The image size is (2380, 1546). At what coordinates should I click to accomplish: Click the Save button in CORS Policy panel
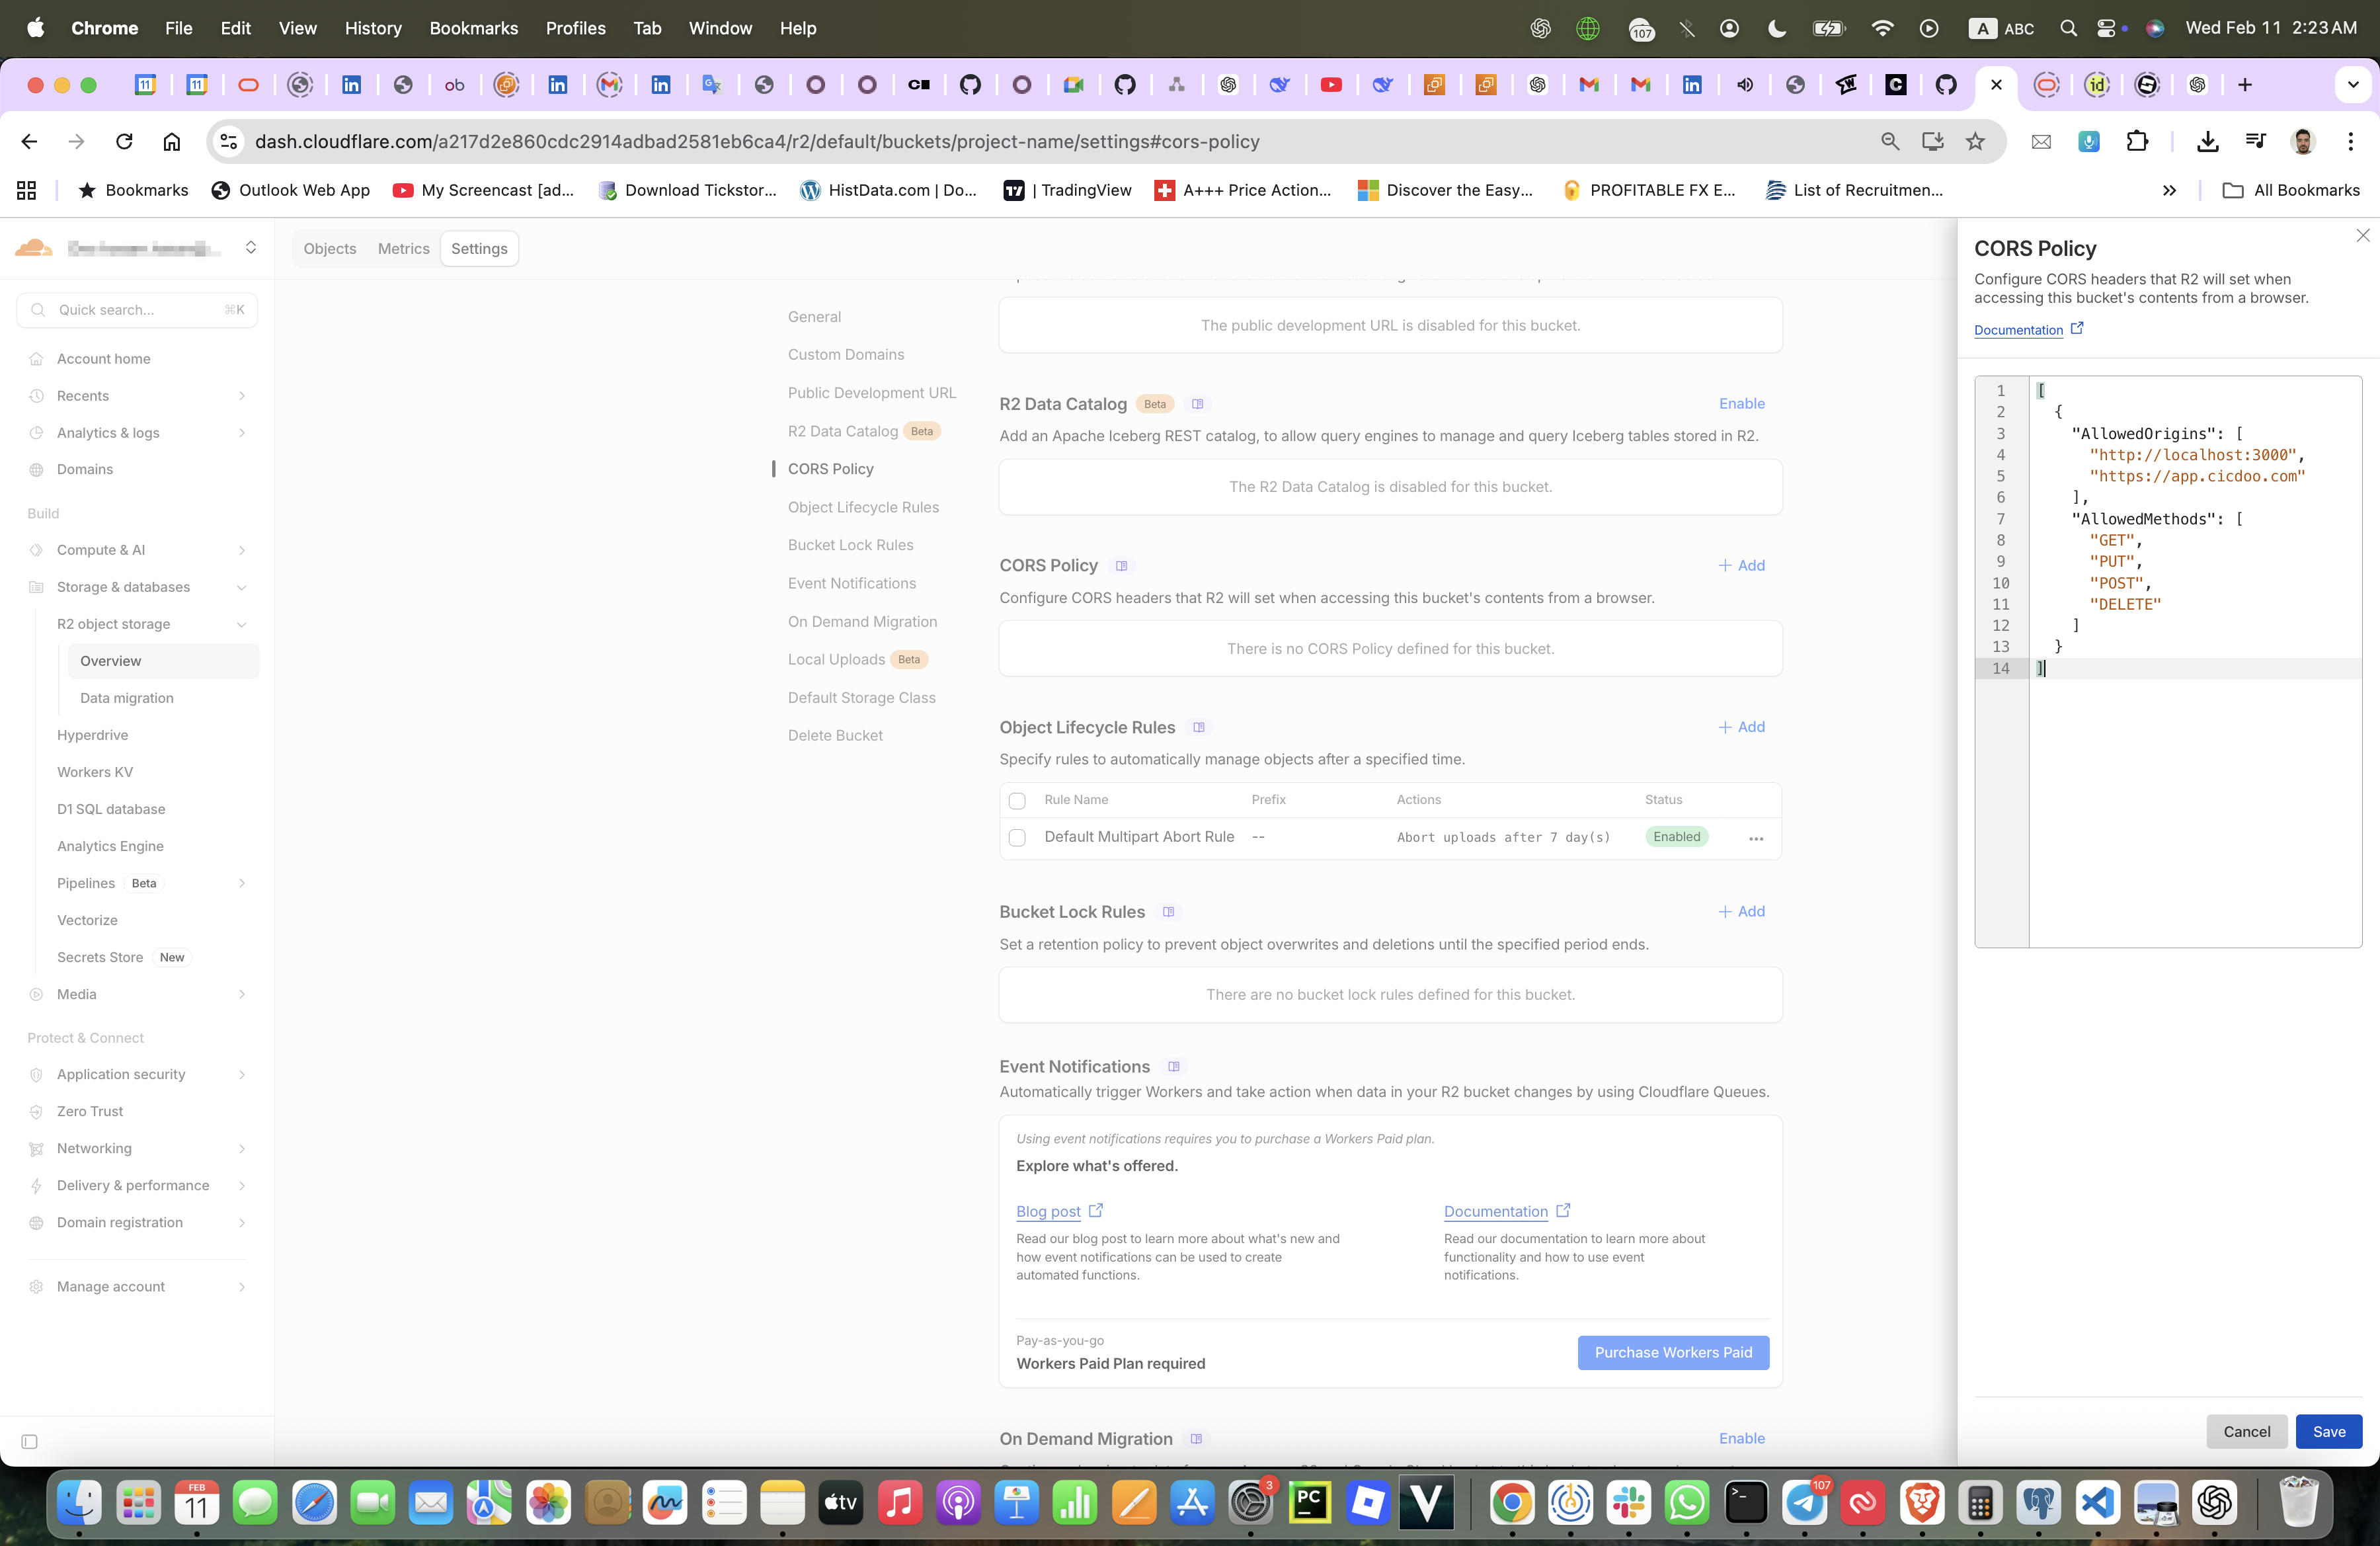pos(2328,1432)
